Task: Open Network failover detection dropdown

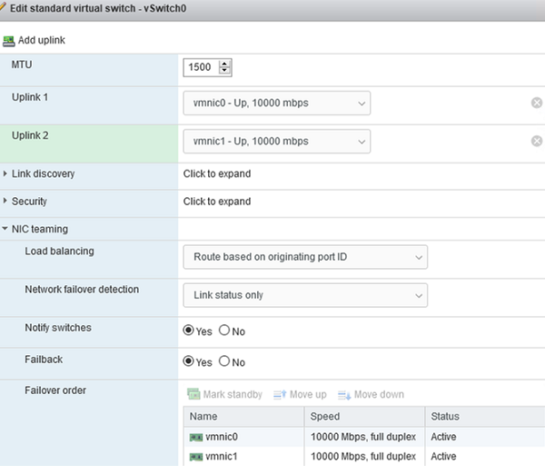Action: 304,295
